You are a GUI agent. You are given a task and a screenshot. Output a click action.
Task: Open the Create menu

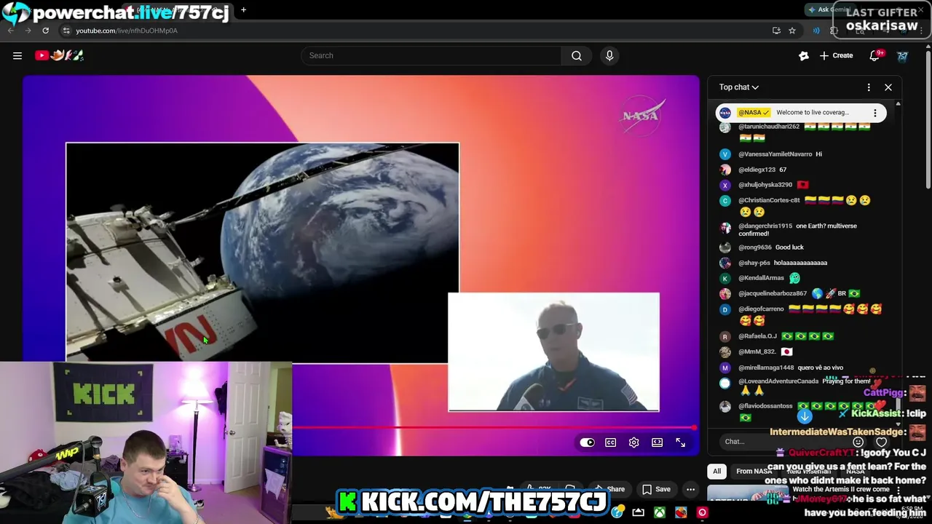tap(836, 55)
